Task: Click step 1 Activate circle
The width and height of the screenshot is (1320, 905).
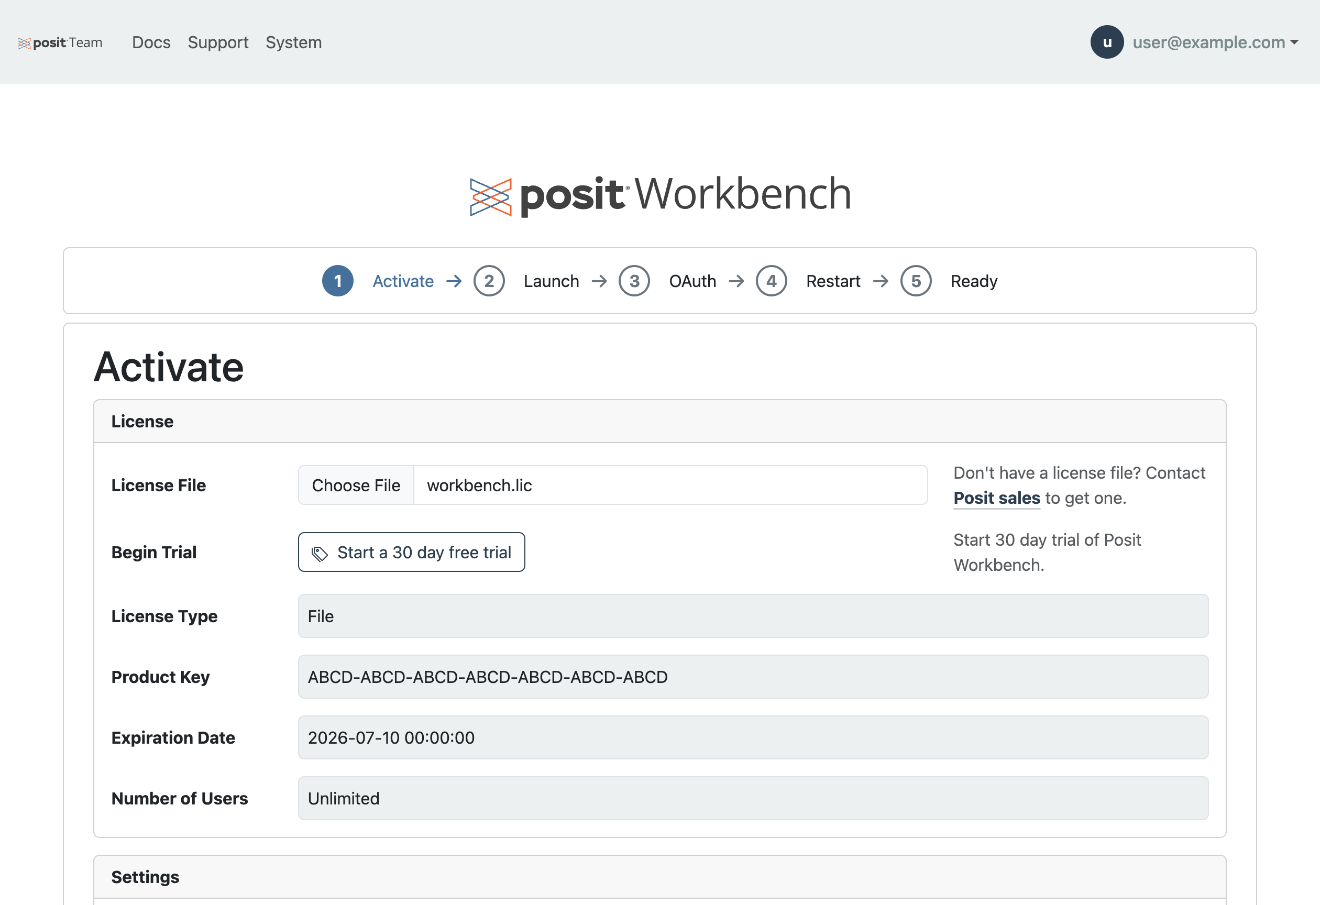Action: (x=337, y=281)
